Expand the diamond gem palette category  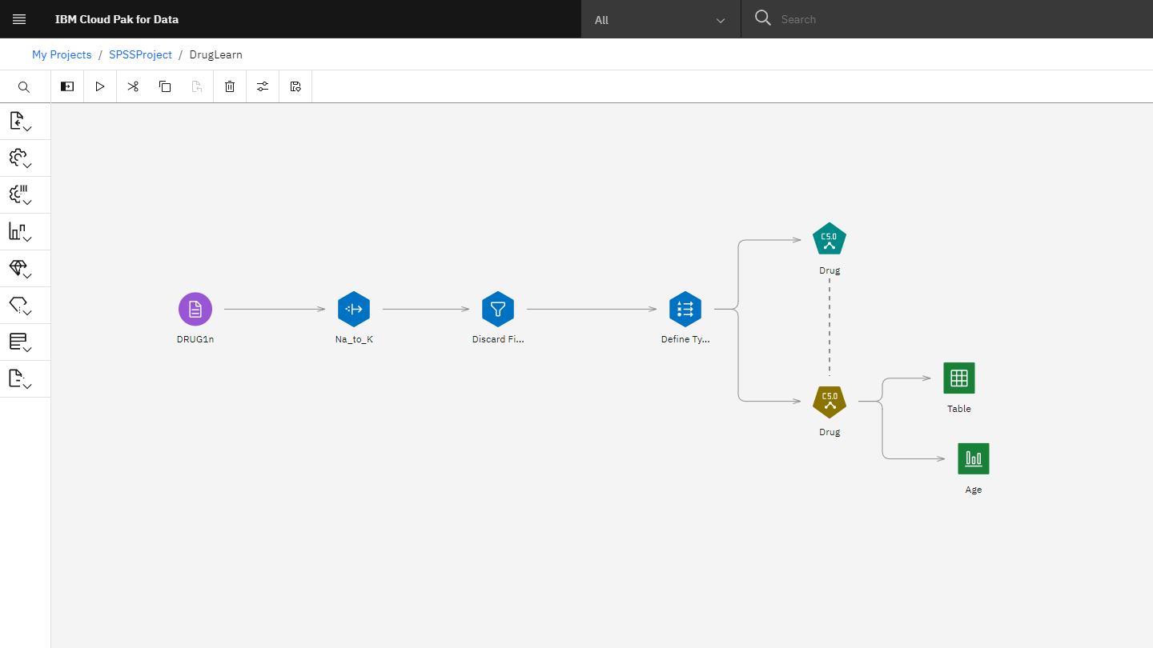[20, 269]
